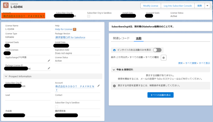Click the Does not expire value
Viewport: 213px width, 122px height.
(x=63, y=53)
